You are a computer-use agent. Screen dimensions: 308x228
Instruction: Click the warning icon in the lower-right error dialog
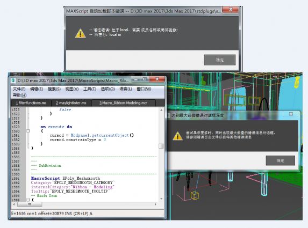177,136
